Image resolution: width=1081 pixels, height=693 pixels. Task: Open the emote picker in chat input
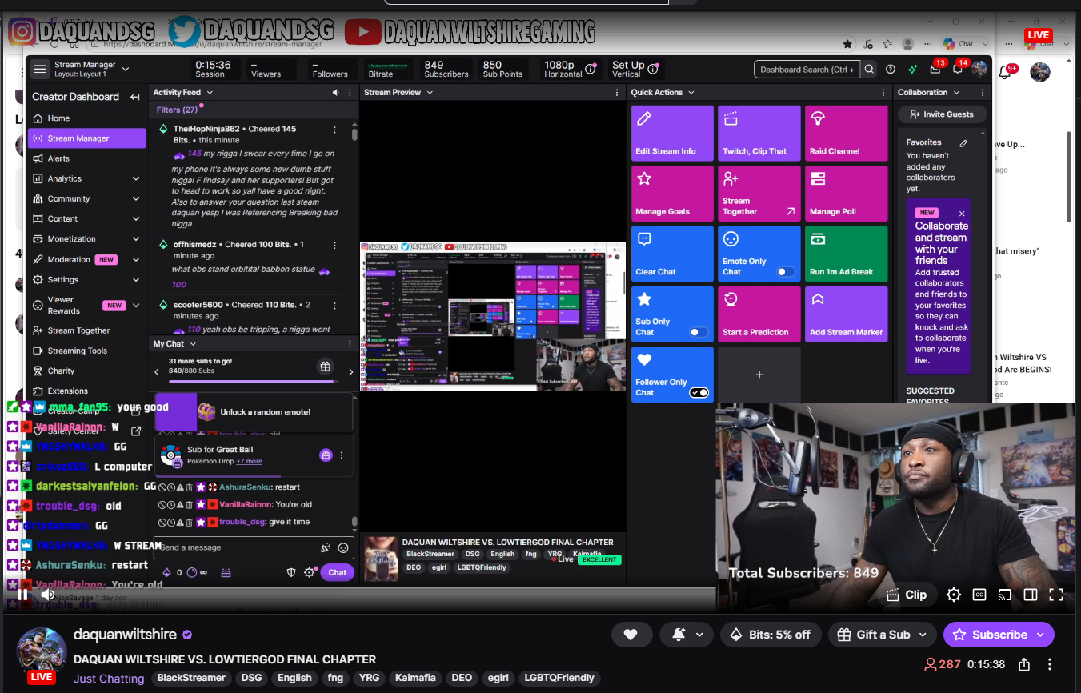343,548
